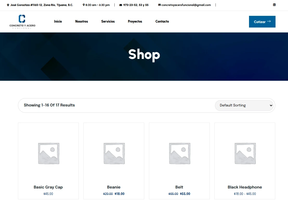This screenshot has height=202, width=288.
Task: Click the Belt placeholder image
Action: tap(180, 153)
